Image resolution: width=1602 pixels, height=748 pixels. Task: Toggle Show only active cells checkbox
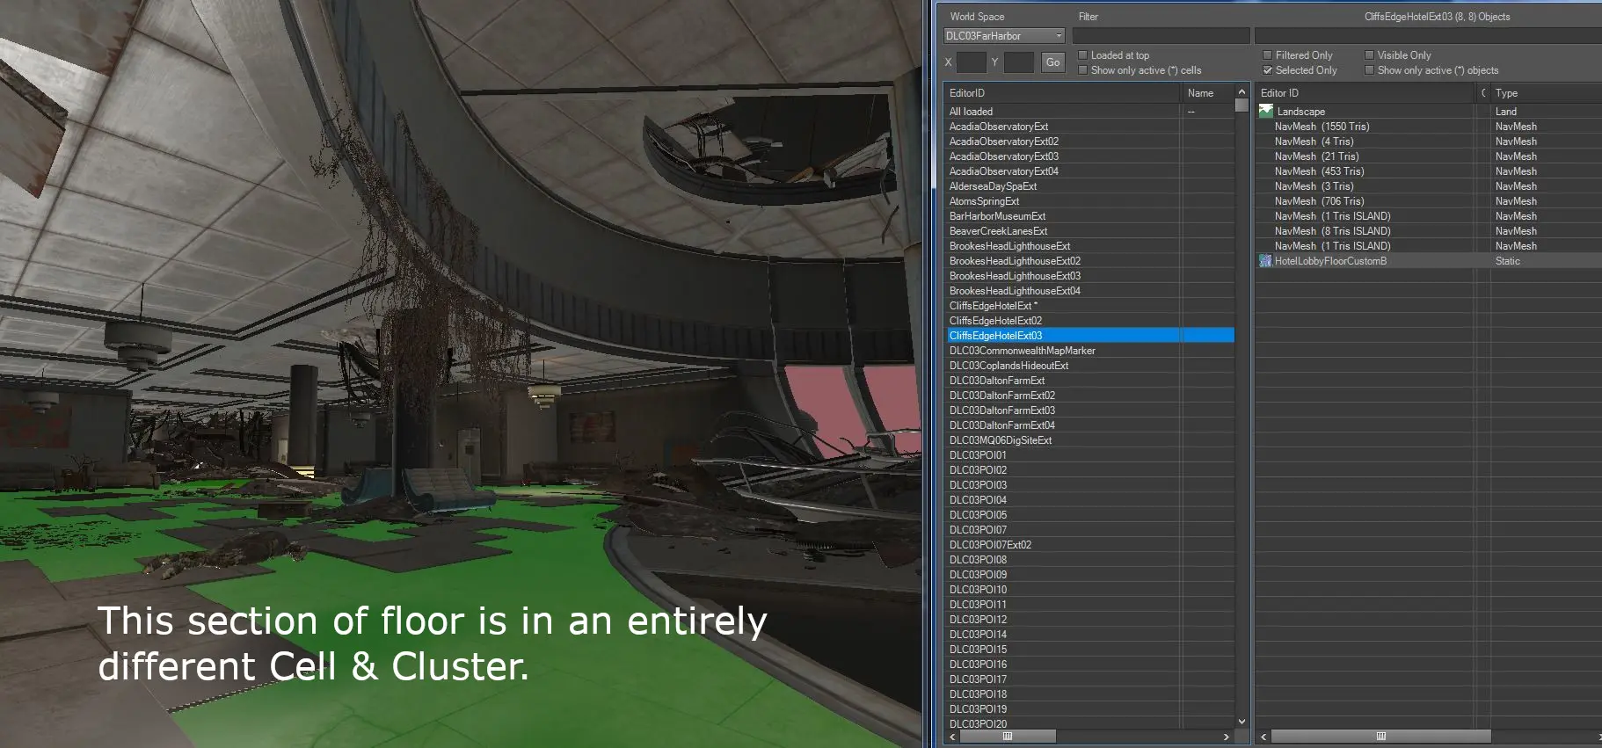(1083, 70)
